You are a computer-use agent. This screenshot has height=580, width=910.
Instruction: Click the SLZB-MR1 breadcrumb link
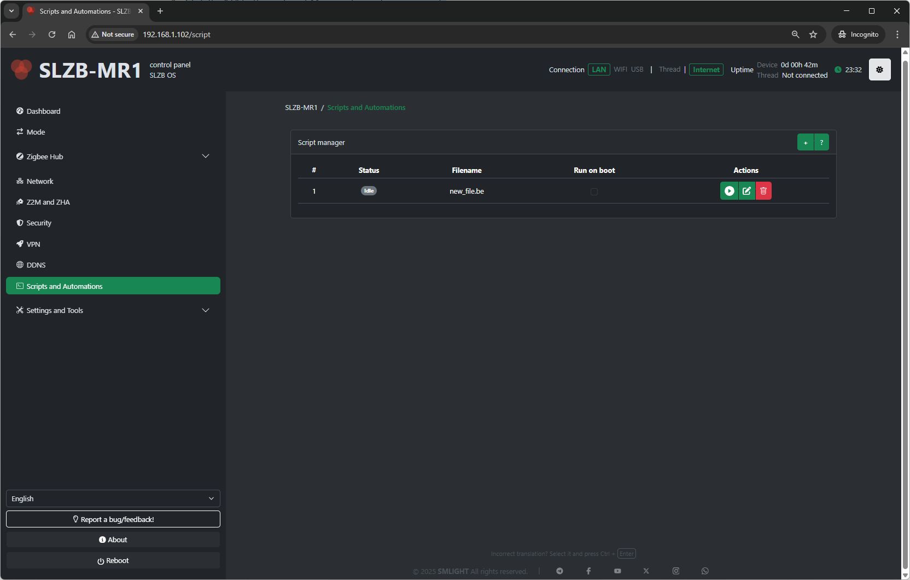[x=301, y=108]
